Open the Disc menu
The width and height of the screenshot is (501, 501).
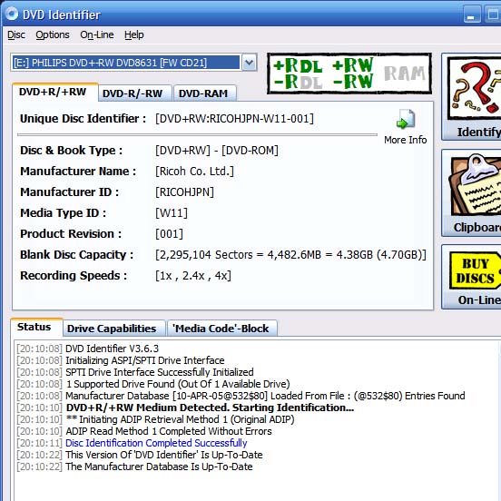point(16,34)
